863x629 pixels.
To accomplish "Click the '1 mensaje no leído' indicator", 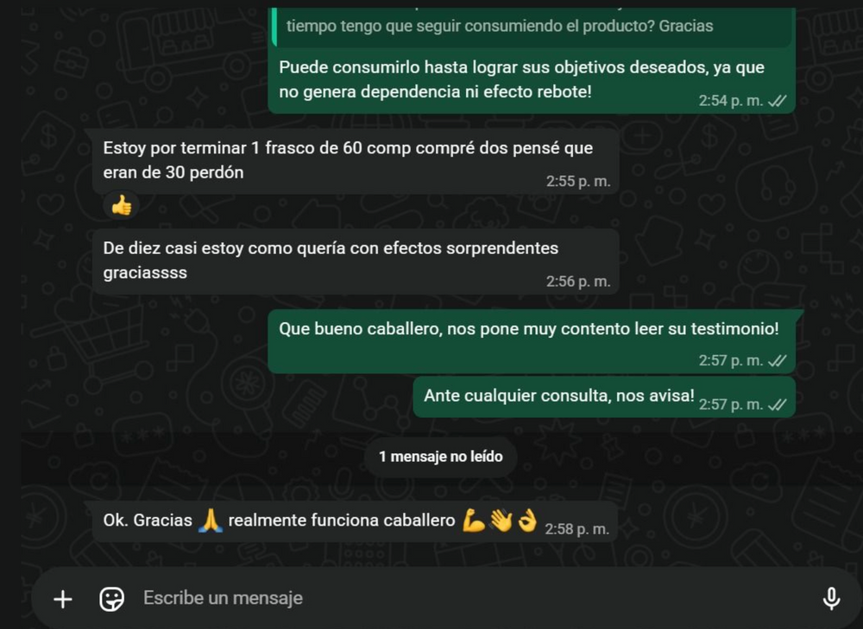I will coord(440,457).
